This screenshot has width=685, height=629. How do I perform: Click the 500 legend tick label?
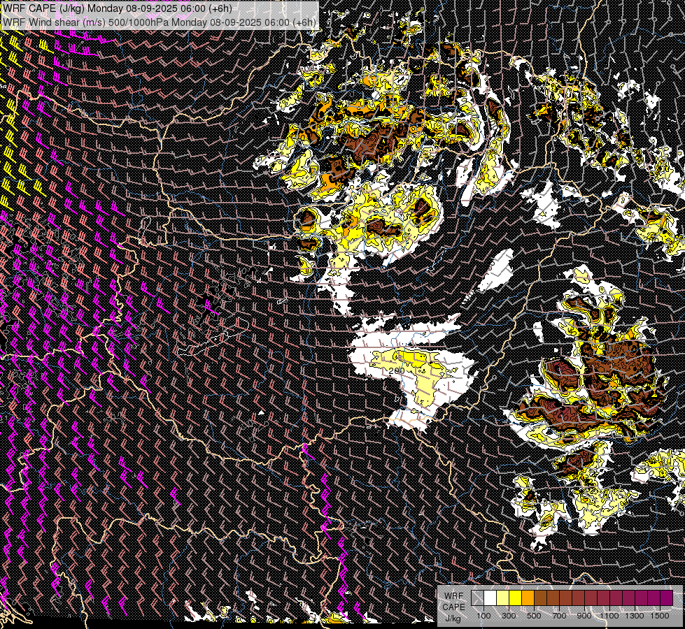534,616
